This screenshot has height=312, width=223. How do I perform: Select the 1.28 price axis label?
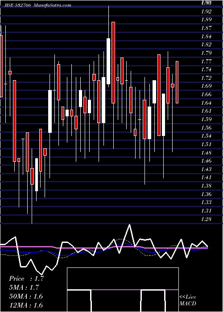tap(206, 219)
